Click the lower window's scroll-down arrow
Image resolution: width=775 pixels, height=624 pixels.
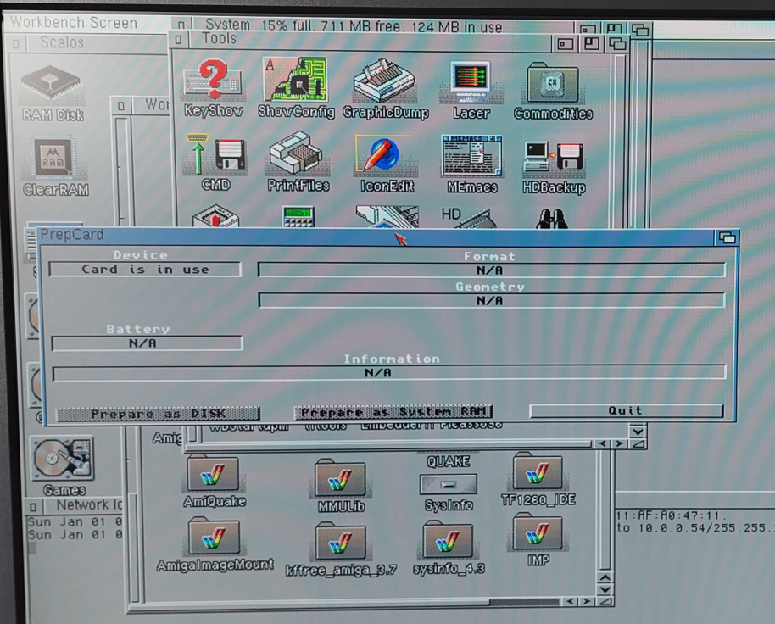tap(605, 589)
